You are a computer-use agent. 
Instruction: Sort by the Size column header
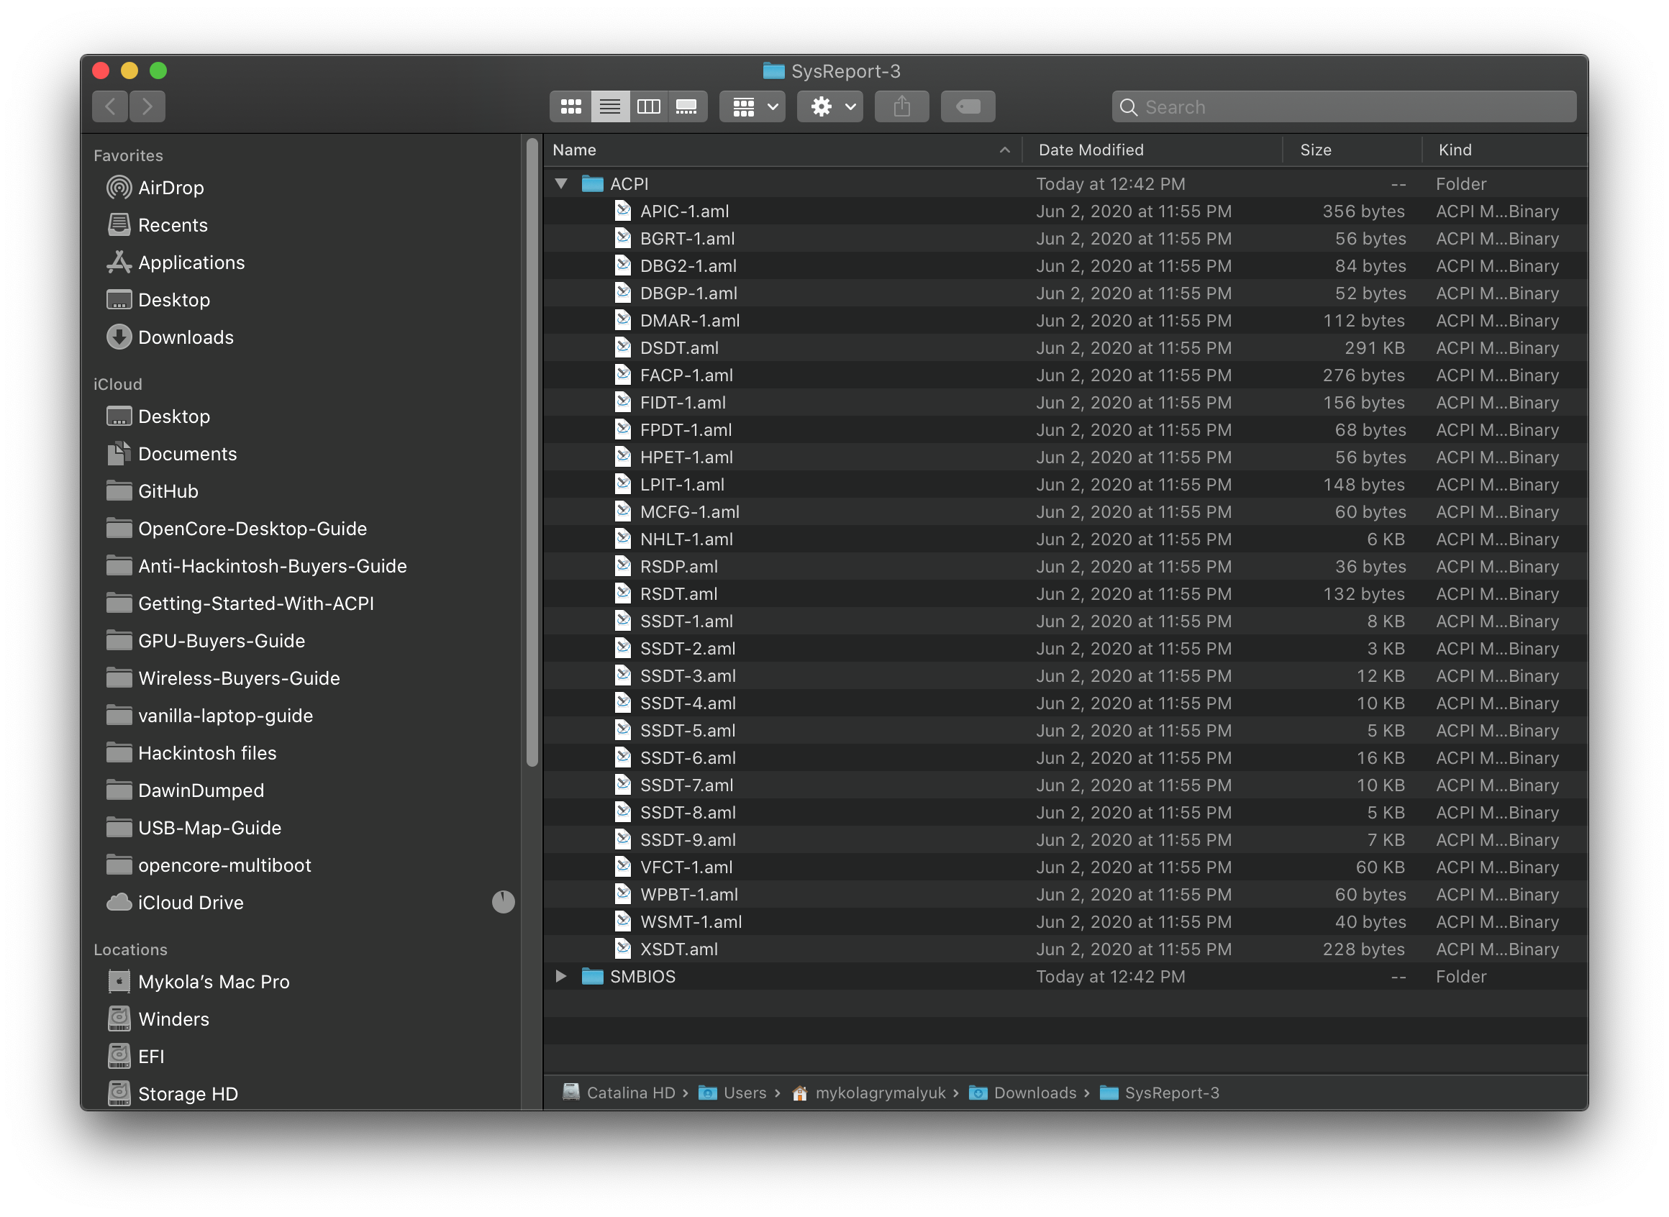pyautogui.click(x=1315, y=150)
